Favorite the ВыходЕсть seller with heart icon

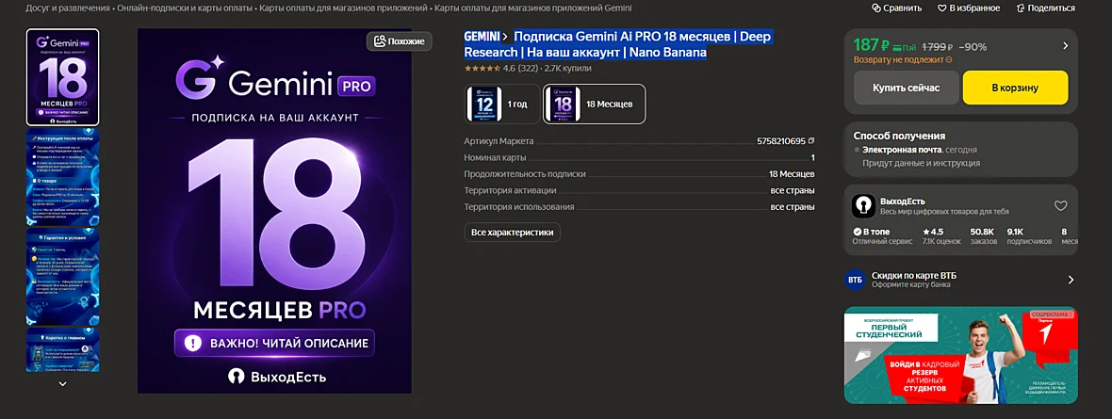coord(1060,205)
